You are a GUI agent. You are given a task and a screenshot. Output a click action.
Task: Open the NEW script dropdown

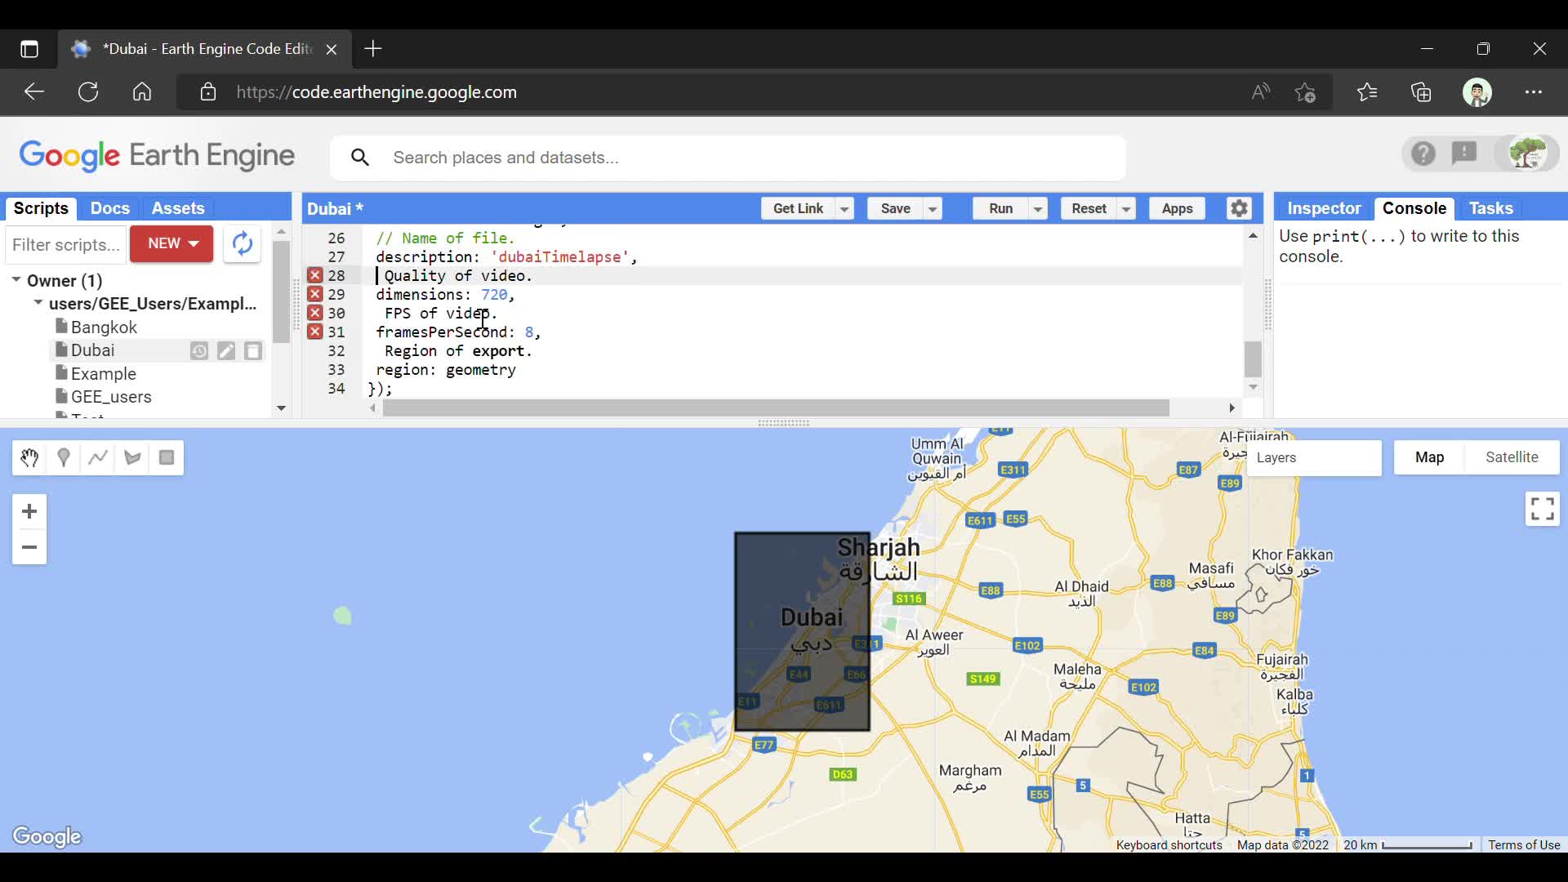click(x=171, y=243)
